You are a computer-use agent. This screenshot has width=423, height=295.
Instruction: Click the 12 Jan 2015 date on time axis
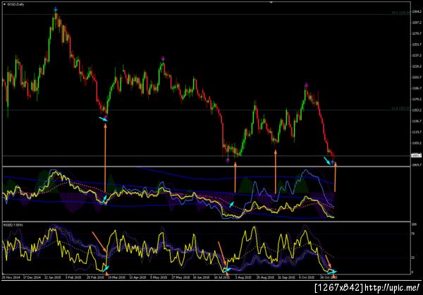tap(52, 277)
